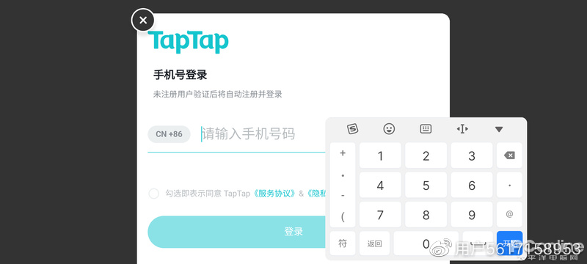587x264 pixels.
Task: Switch keyboard layout with the keyboard icon
Action: coord(426,129)
